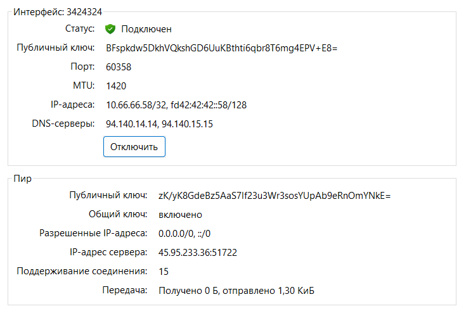Select the interface public key value

(x=222, y=48)
